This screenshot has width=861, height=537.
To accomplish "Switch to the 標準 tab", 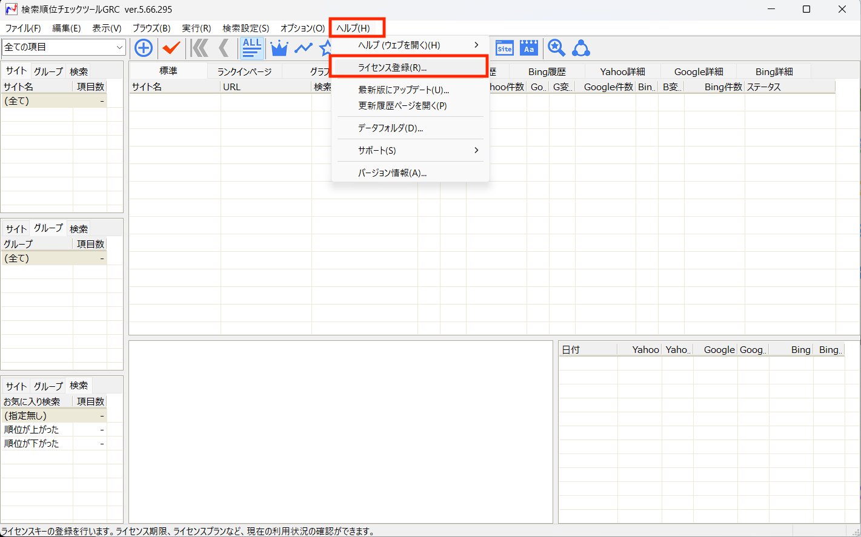I will point(168,71).
